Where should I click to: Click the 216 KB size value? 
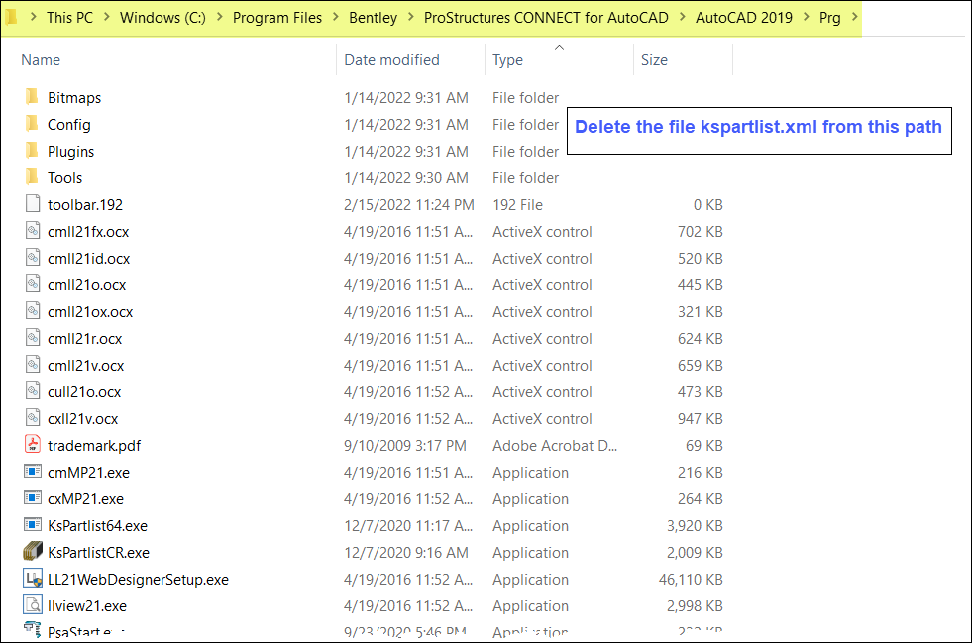pos(701,472)
